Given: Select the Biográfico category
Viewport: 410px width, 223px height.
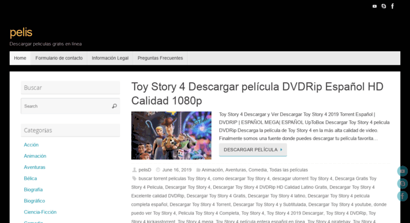Looking at the screenshot, I should 34,201.
